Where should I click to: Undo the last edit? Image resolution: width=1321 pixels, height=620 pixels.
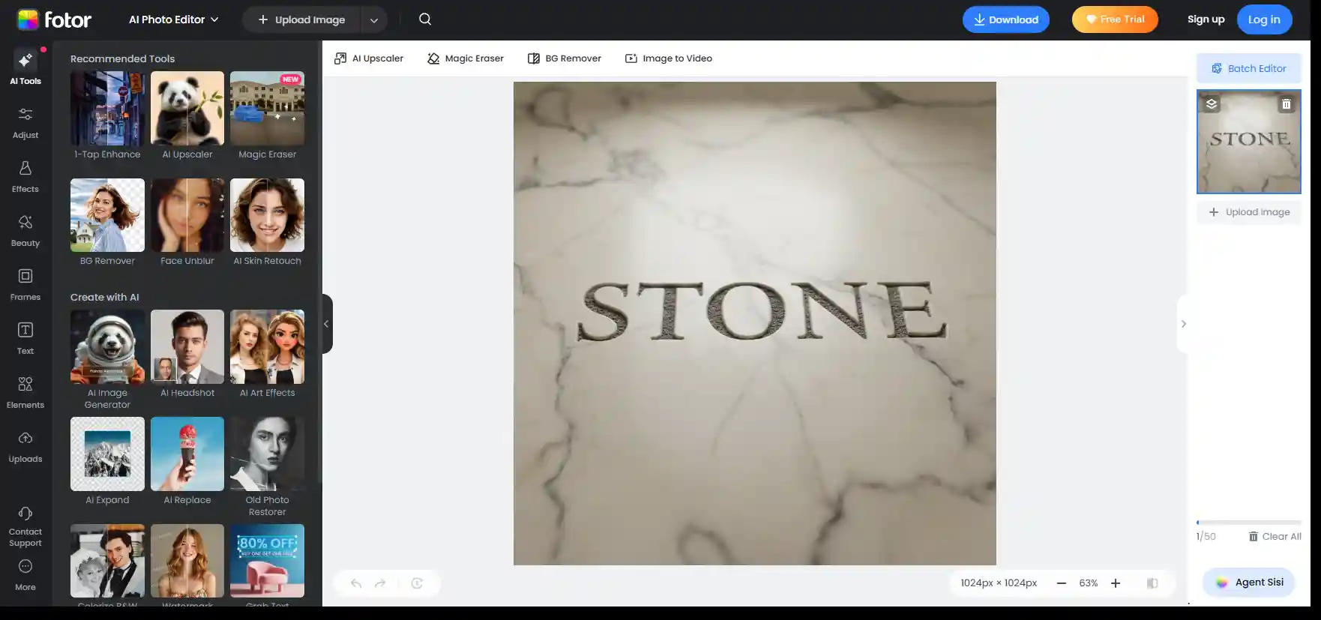point(356,583)
